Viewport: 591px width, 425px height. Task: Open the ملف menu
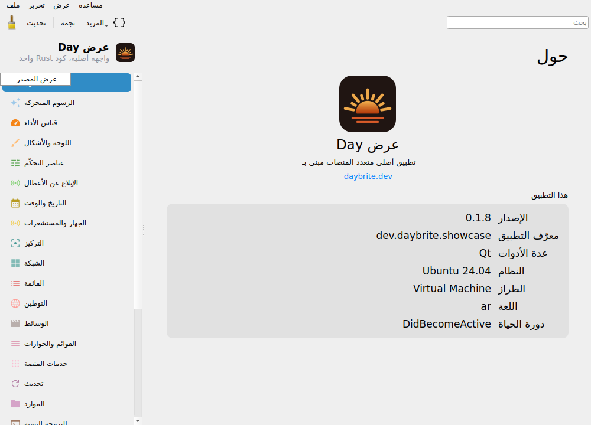[x=13, y=5]
